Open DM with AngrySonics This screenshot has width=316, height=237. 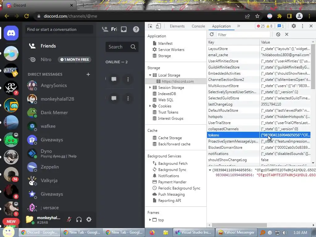pyautogui.click(x=59, y=85)
